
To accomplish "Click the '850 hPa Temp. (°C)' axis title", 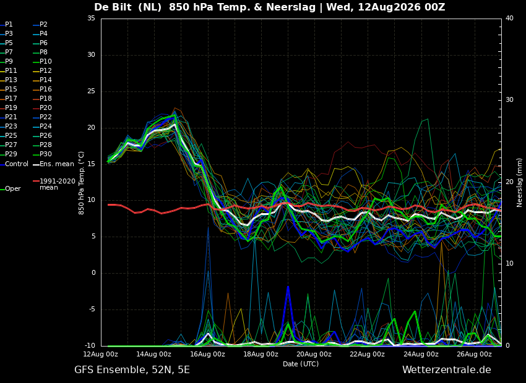I will point(81,183).
